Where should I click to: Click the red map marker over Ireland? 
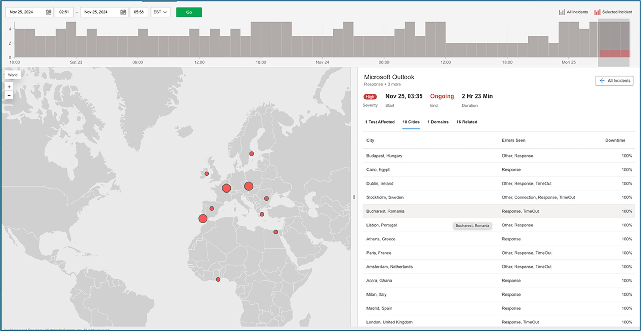[207, 174]
